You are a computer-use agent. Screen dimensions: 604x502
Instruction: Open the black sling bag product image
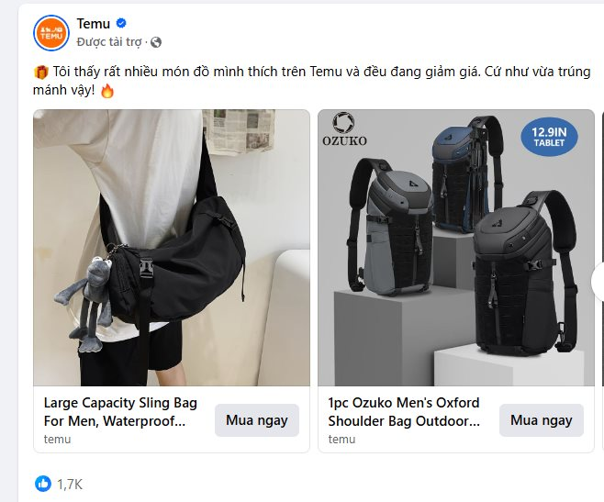pyautogui.click(x=172, y=248)
